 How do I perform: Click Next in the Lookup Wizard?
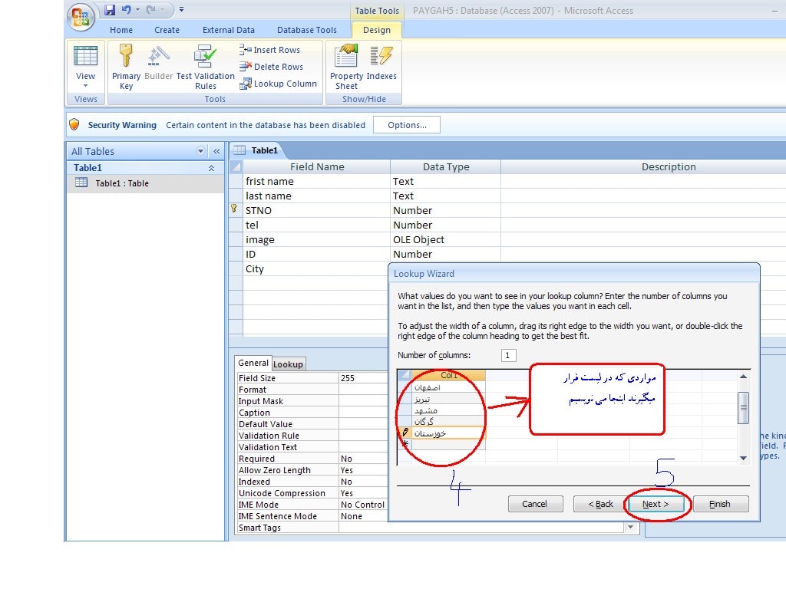point(656,504)
